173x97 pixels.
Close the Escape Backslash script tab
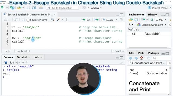point(55,14)
